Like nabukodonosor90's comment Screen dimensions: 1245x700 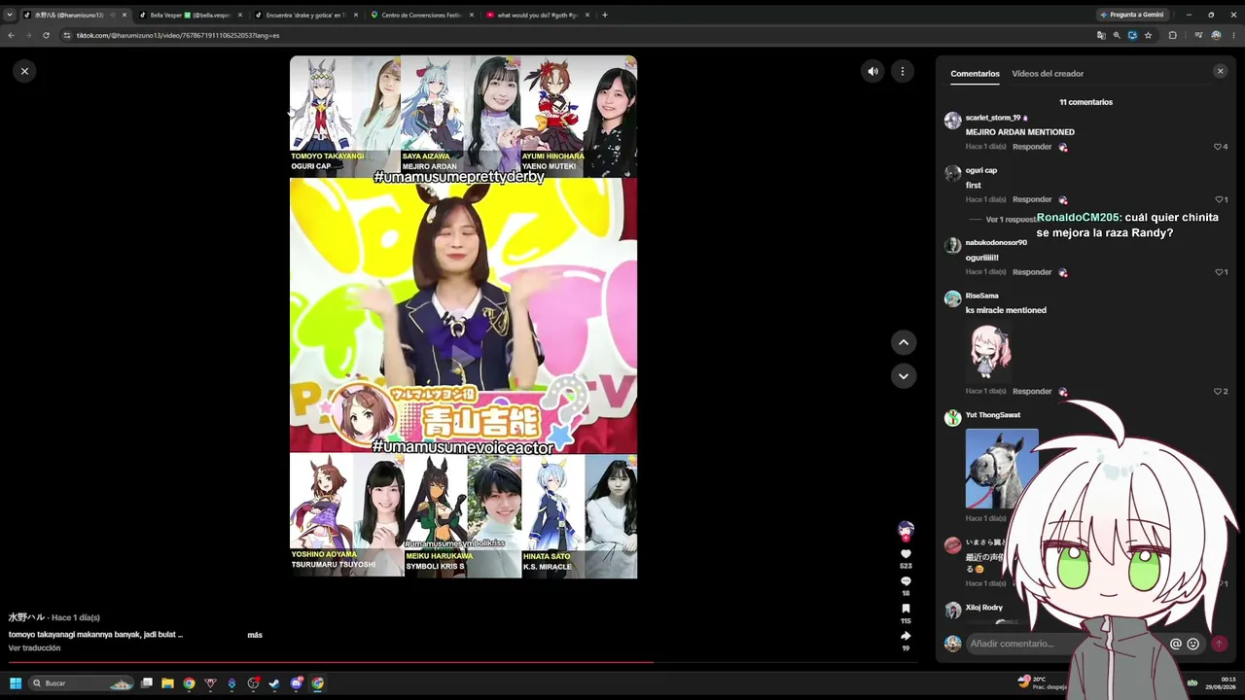[x=1218, y=272]
